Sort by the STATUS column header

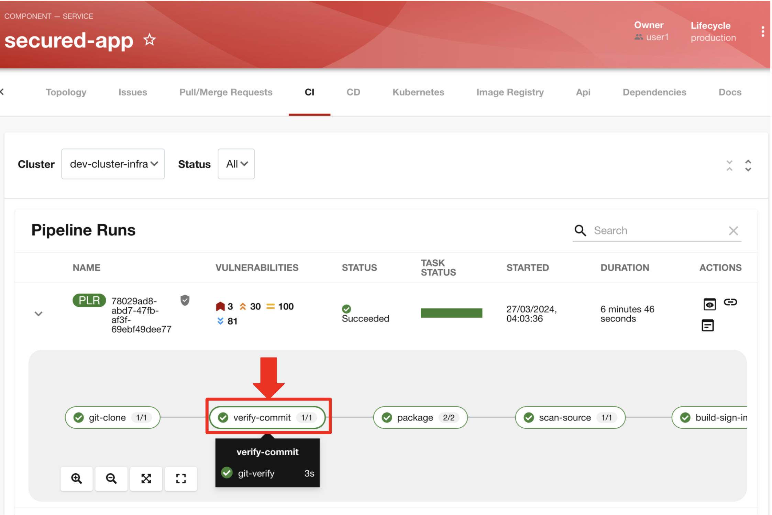pos(359,267)
